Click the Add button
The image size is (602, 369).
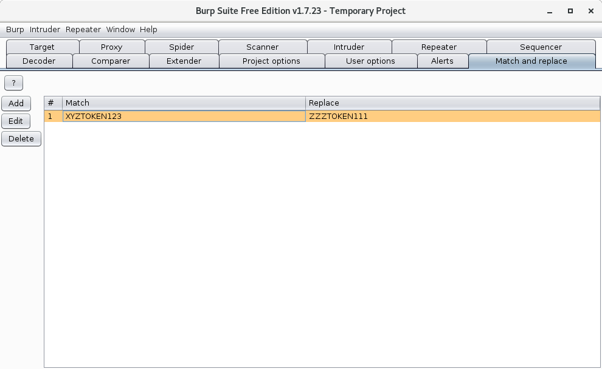coord(16,103)
